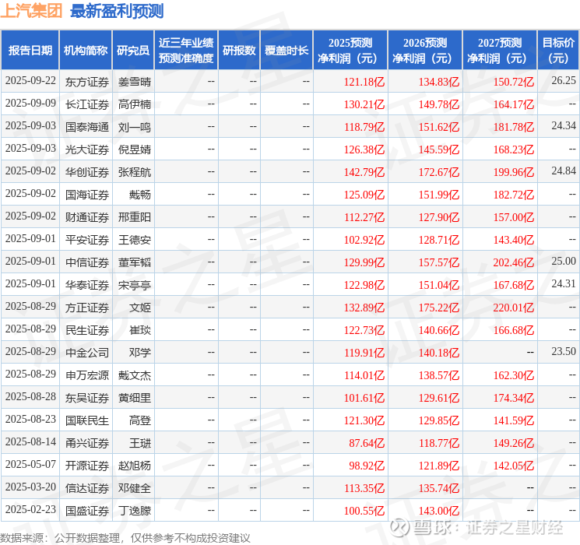Select 开源证券 institution cell

tap(87, 466)
